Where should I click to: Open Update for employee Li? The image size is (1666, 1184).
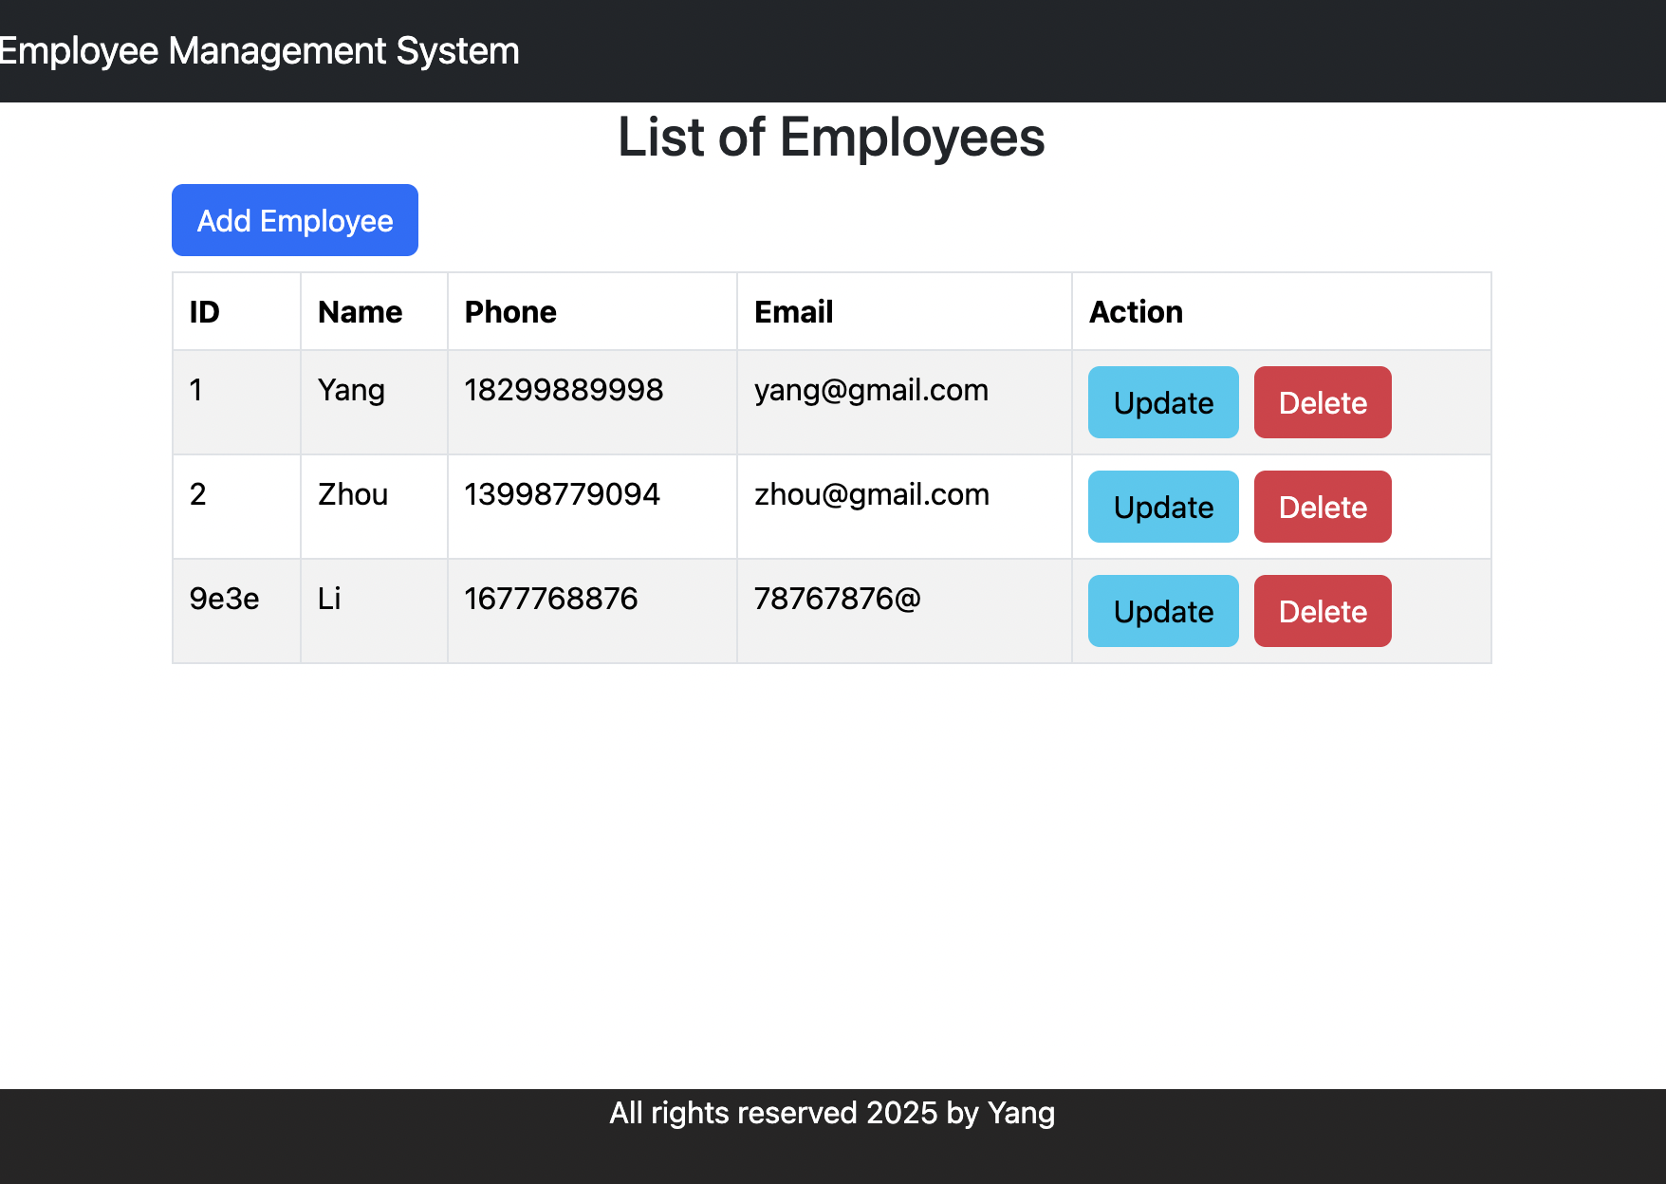pyautogui.click(x=1162, y=611)
